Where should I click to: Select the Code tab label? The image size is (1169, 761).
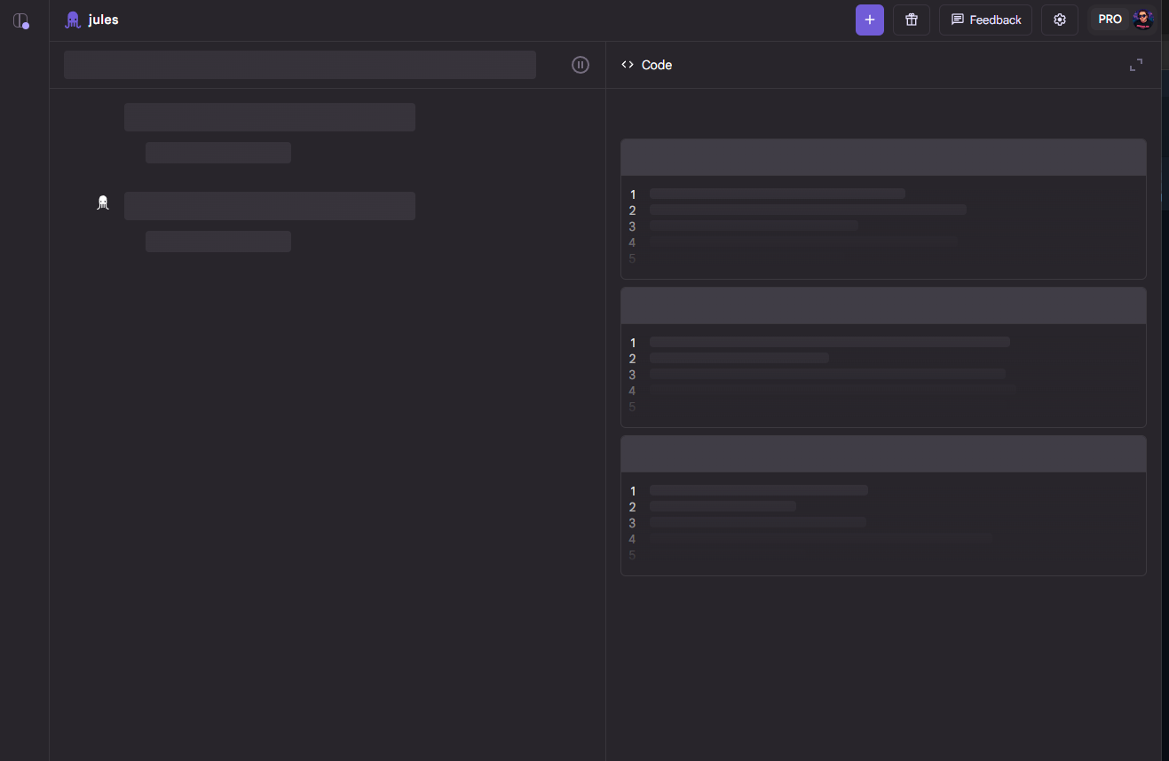click(657, 65)
